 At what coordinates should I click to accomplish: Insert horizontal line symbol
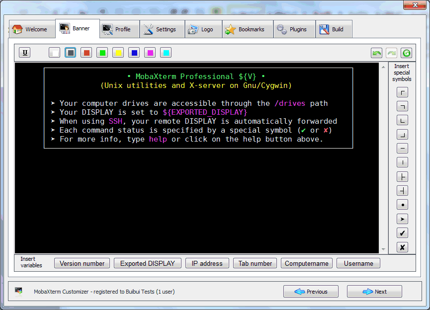click(402, 149)
